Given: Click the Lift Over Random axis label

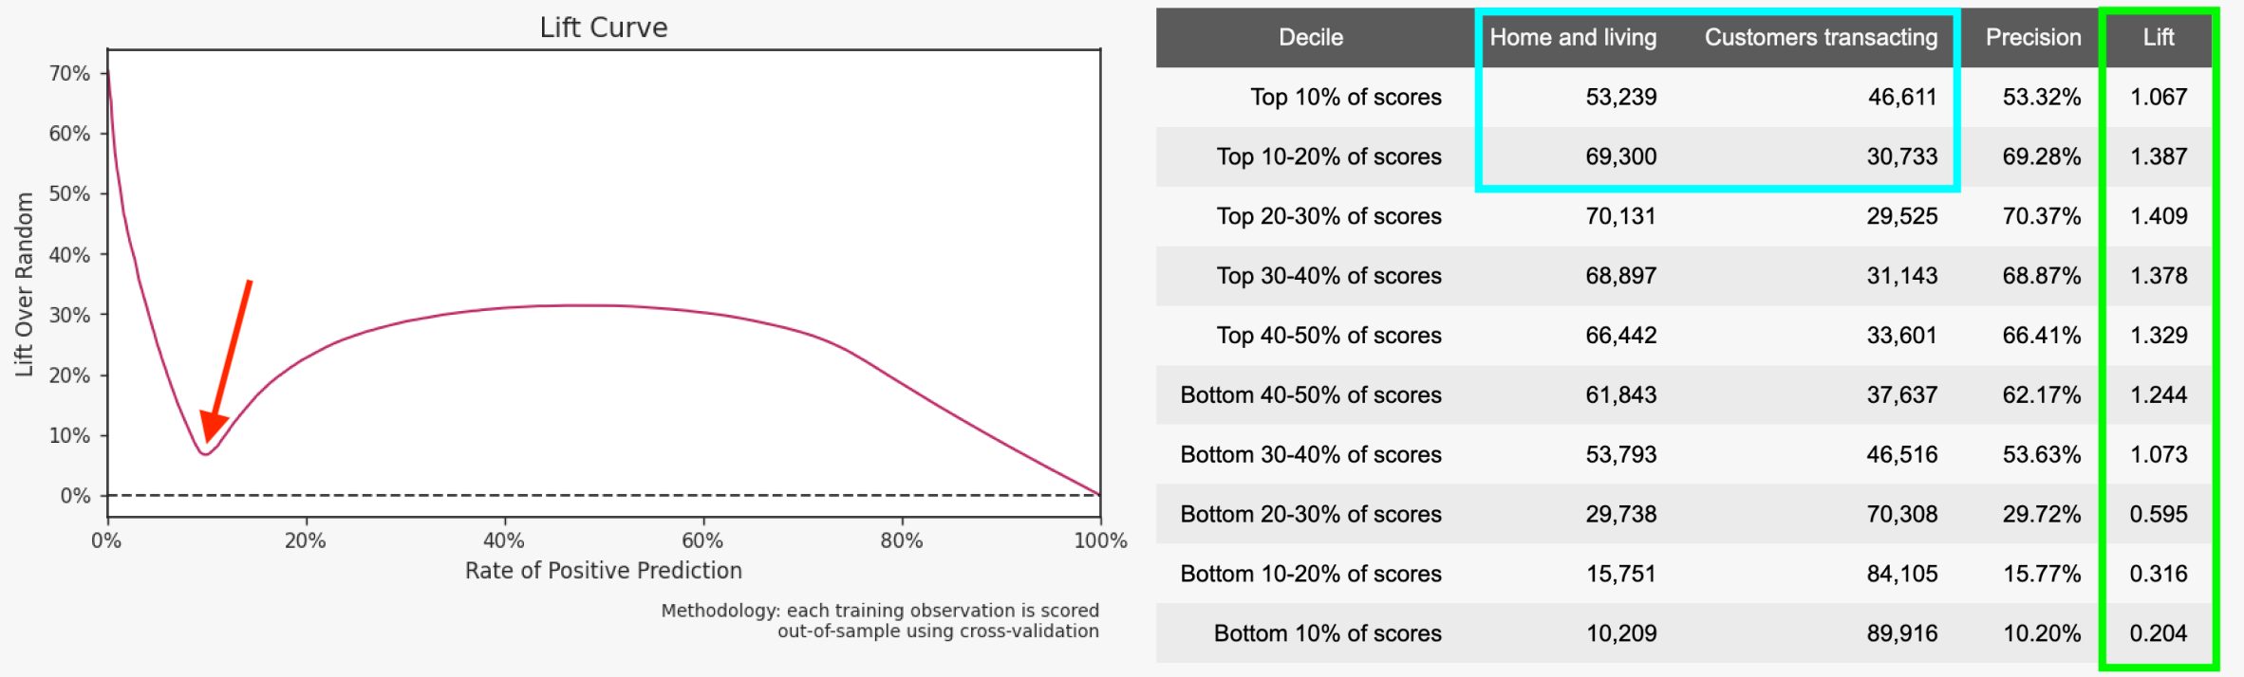Looking at the screenshot, I should 25,284.
